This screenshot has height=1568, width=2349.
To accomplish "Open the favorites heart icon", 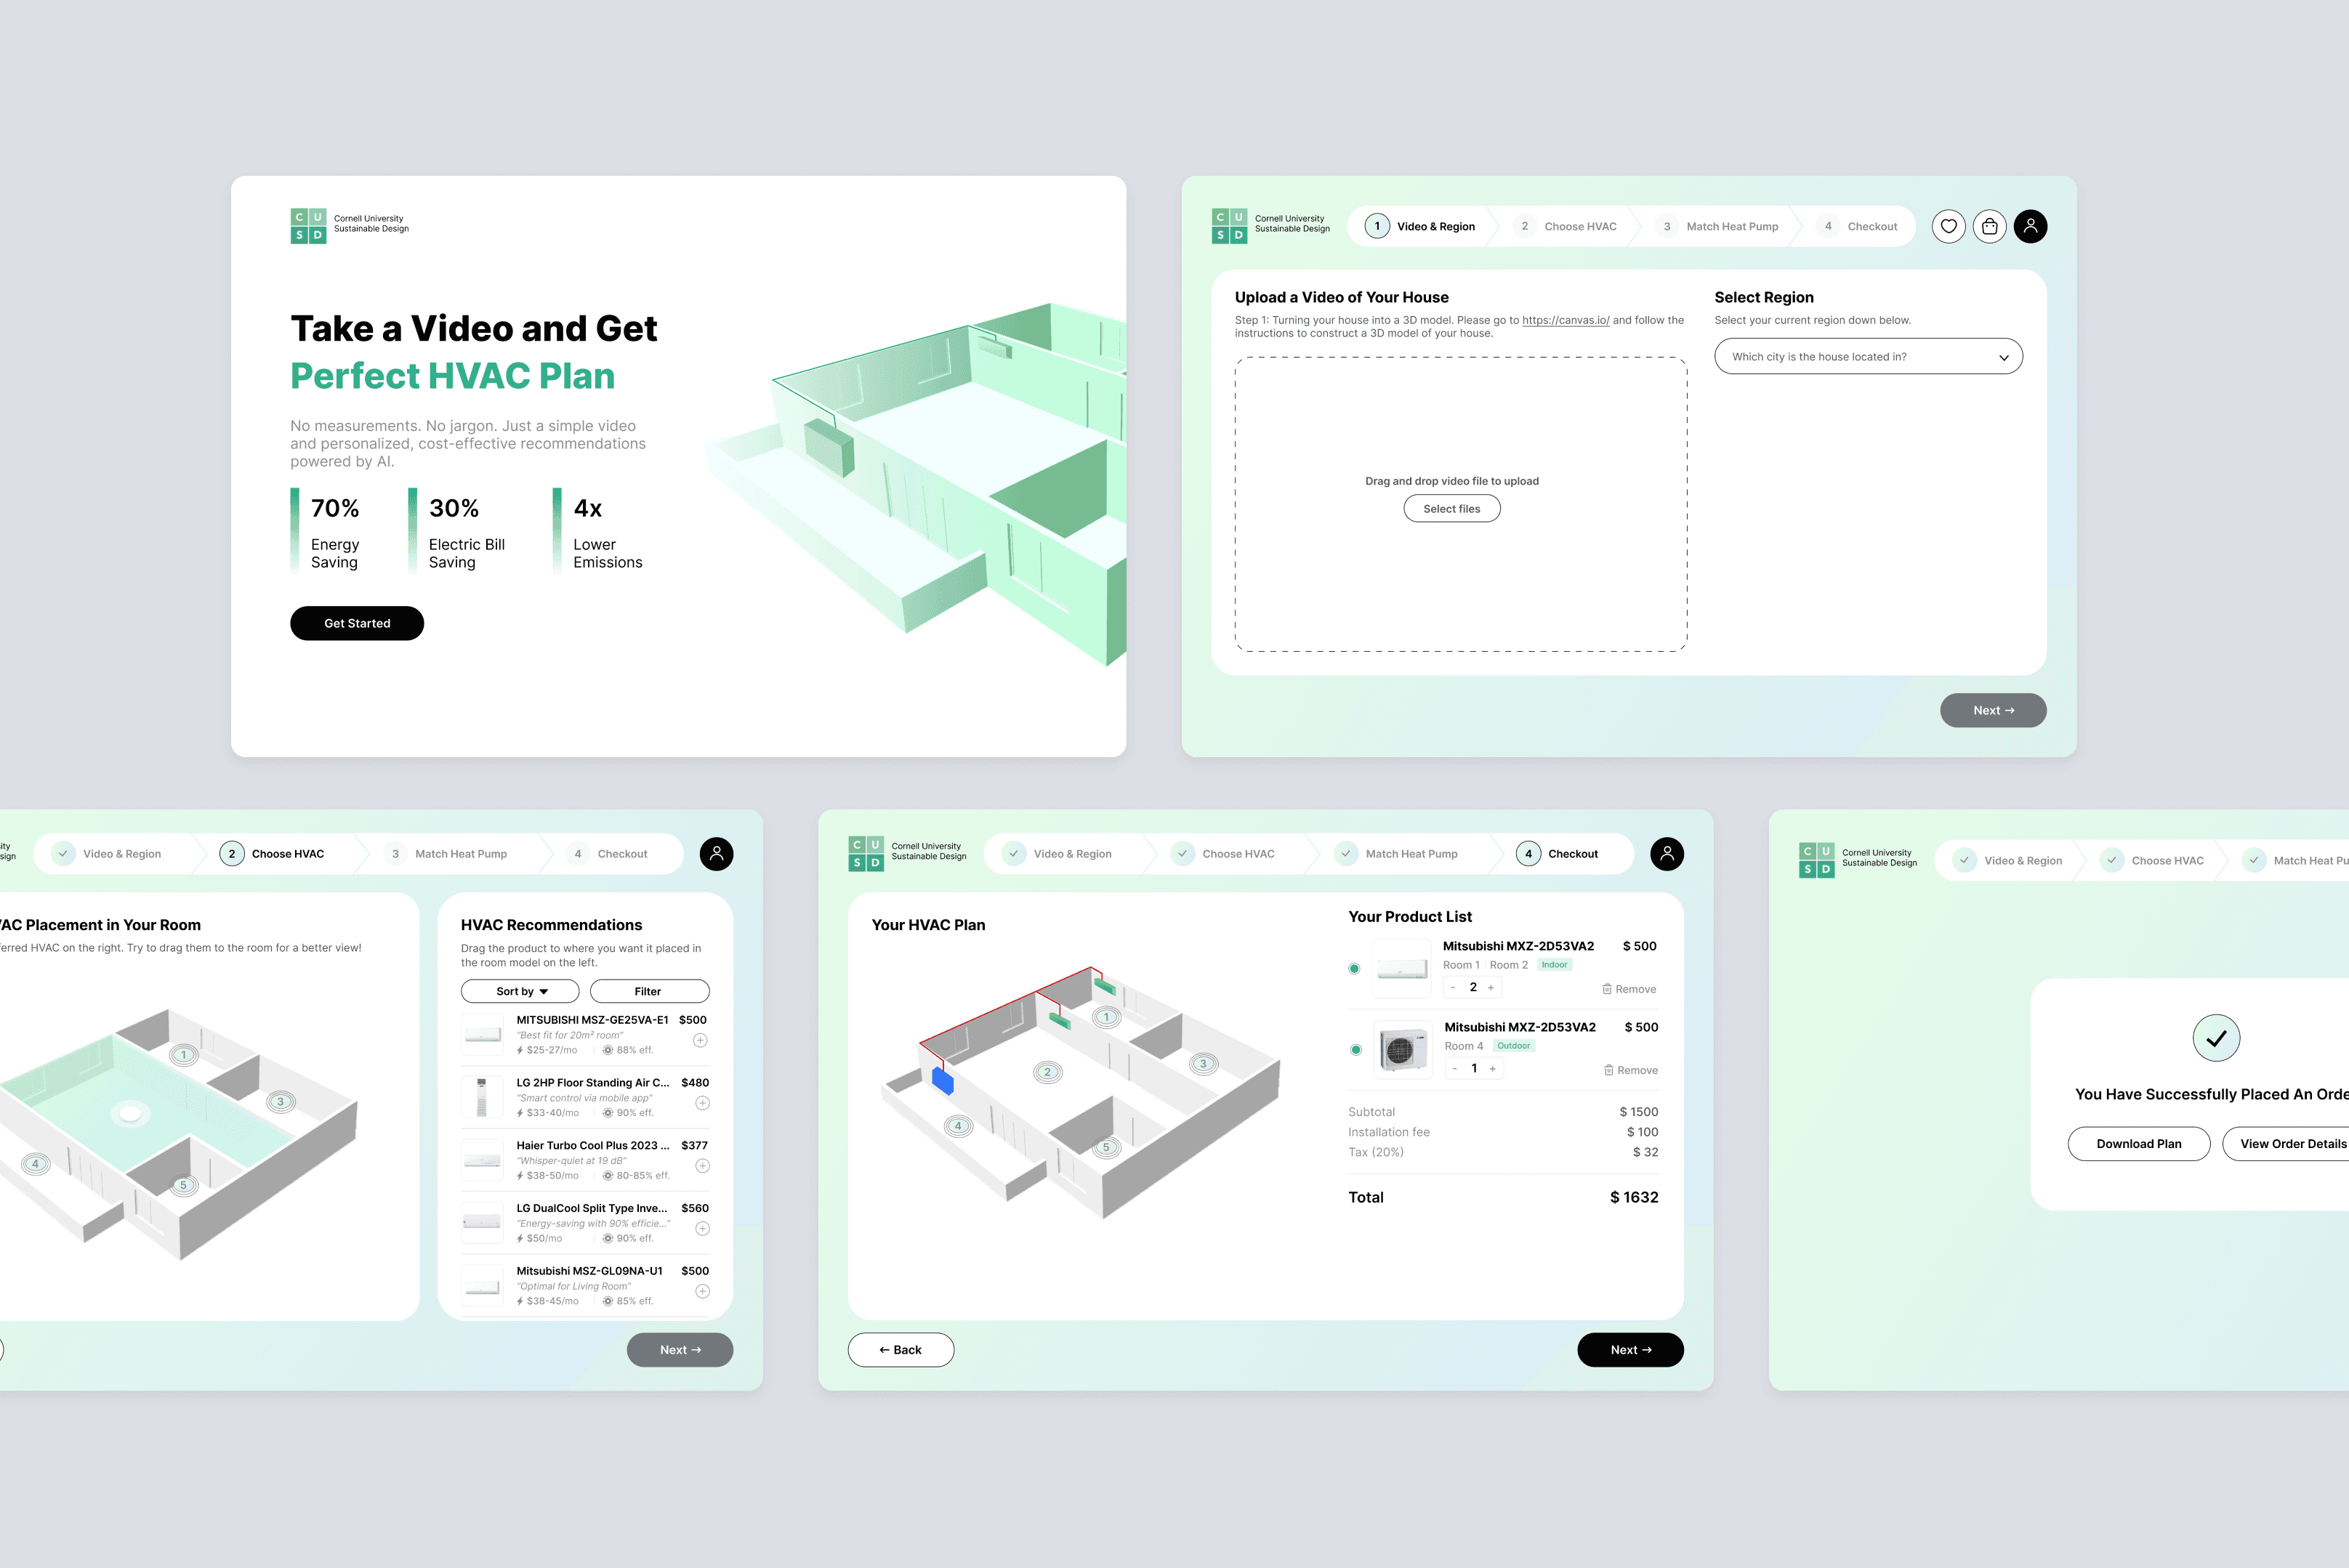I will [x=1948, y=226].
